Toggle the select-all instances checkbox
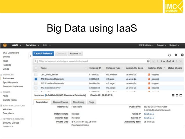 [36, 68]
